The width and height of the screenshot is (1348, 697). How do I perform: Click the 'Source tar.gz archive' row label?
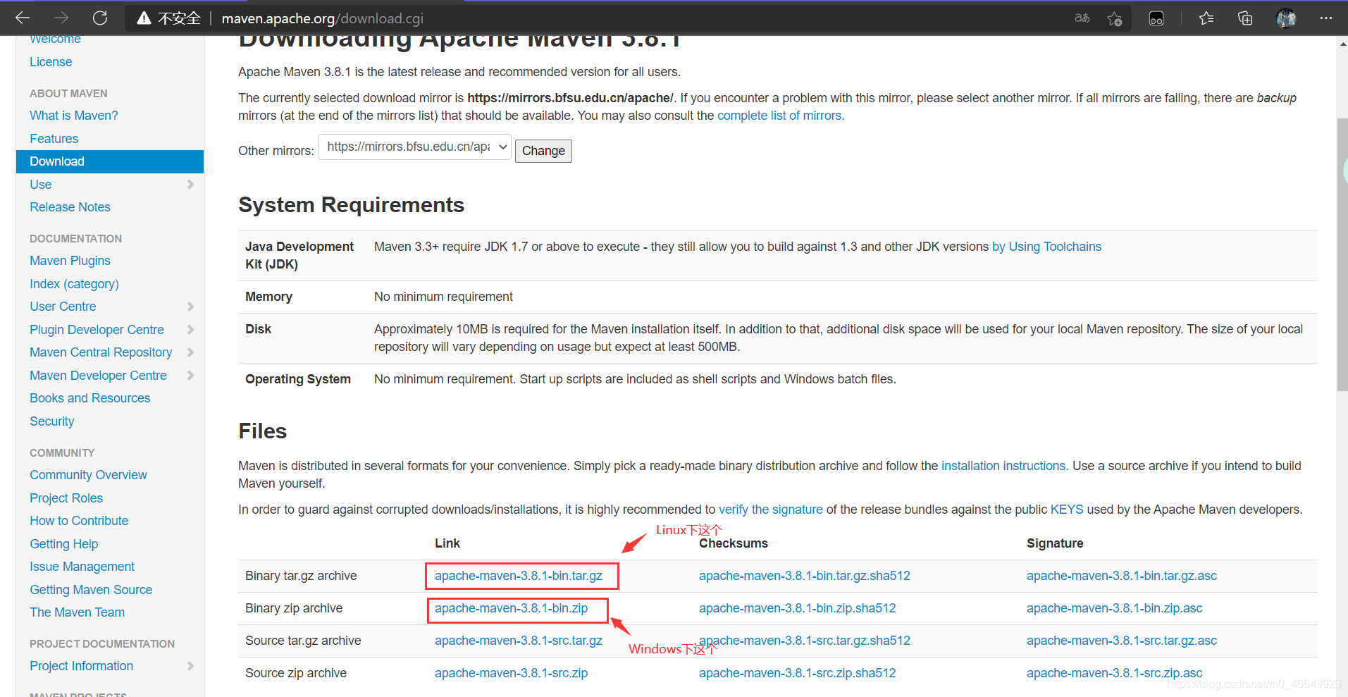(303, 641)
